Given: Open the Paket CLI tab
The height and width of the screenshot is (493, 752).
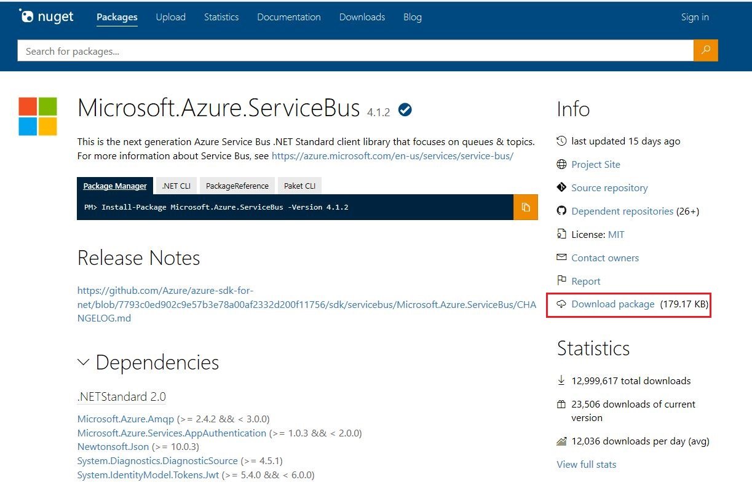Looking at the screenshot, I should pos(299,186).
